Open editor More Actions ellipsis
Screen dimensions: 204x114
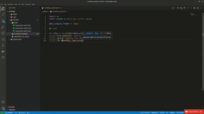point(201,8)
